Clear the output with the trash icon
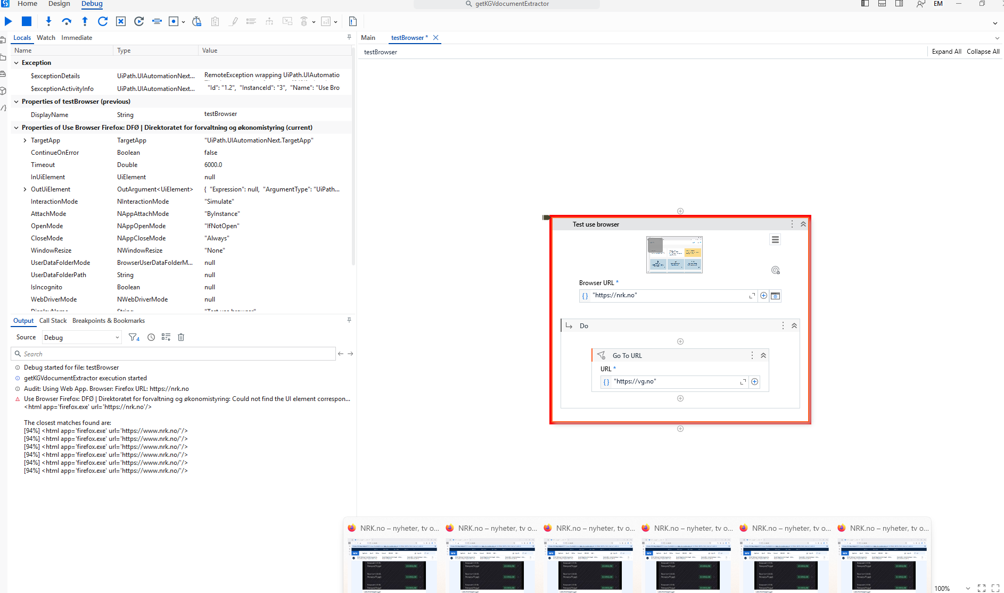The height and width of the screenshot is (593, 1004). pos(181,337)
